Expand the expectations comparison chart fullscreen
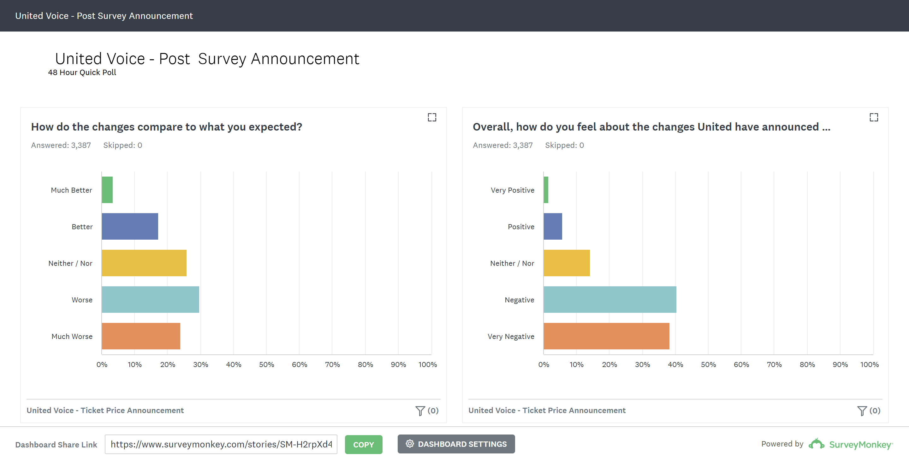Image resolution: width=909 pixels, height=461 pixels. click(x=432, y=117)
